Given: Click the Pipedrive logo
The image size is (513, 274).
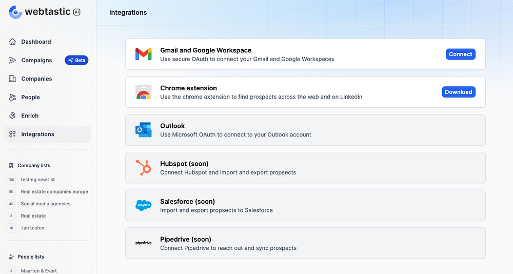Looking at the screenshot, I should (x=143, y=243).
